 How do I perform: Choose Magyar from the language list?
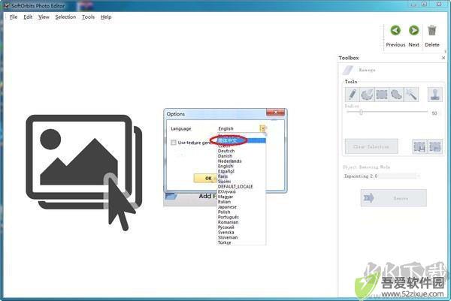pyautogui.click(x=241, y=197)
